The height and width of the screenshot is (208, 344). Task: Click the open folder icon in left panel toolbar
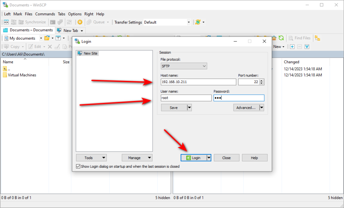click(x=47, y=38)
